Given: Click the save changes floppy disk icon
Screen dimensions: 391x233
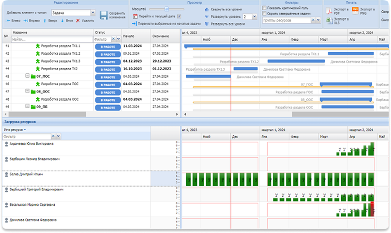Looking at the screenshot, I should [x=103, y=15].
